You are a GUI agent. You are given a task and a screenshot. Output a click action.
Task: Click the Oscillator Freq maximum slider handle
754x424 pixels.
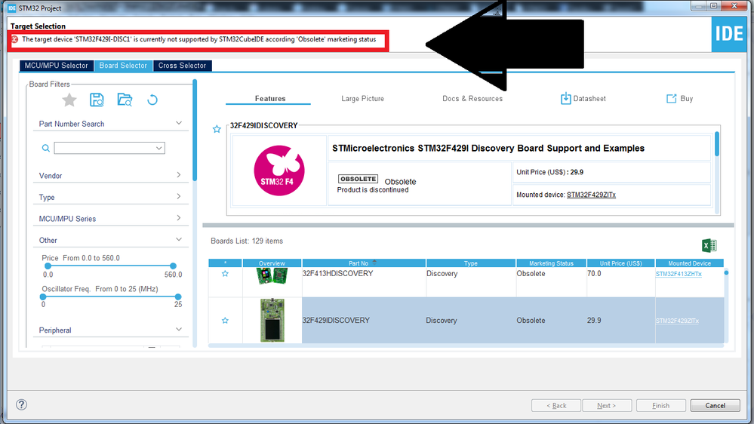pyautogui.click(x=178, y=296)
